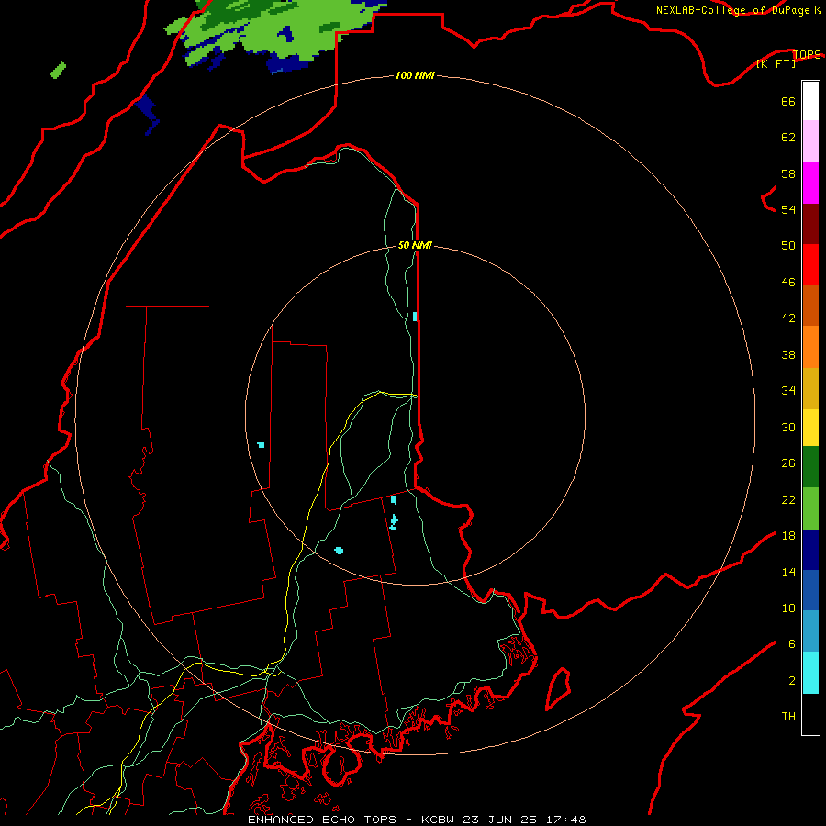
Task: Click the "18" legend value
Action: coord(788,536)
